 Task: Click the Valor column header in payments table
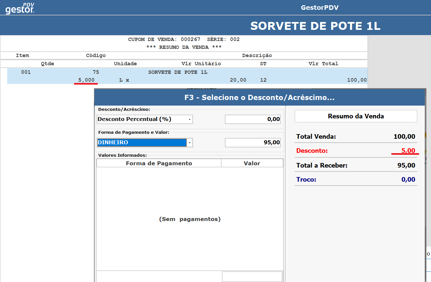tap(252, 163)
